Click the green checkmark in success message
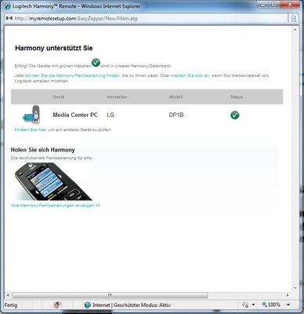Screen dimensions: 304x314 tap(96, 63)
